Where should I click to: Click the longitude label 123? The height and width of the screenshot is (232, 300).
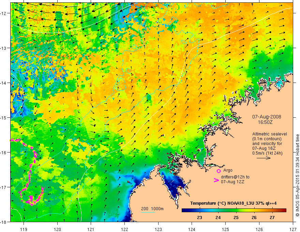(x=158, y=229)
